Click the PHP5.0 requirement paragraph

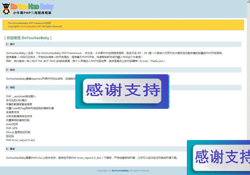[92, 158]
